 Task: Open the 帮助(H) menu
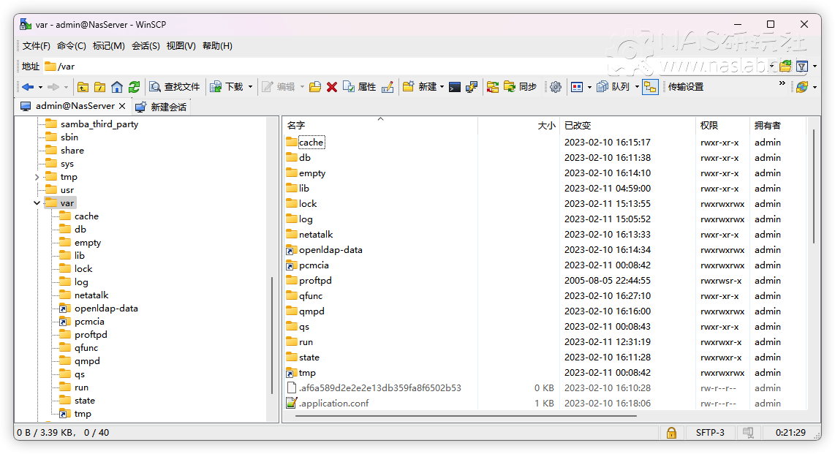[217, 46]
